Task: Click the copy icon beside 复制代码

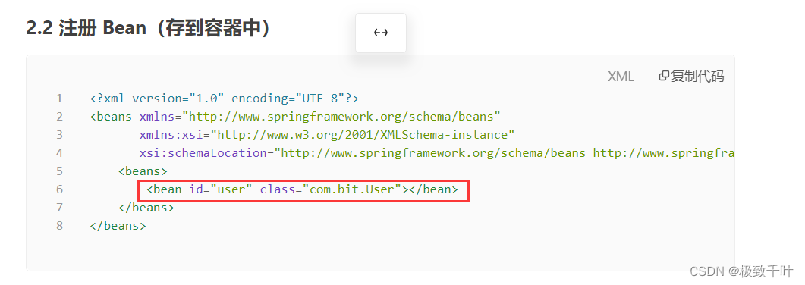Action: [664, 76]
